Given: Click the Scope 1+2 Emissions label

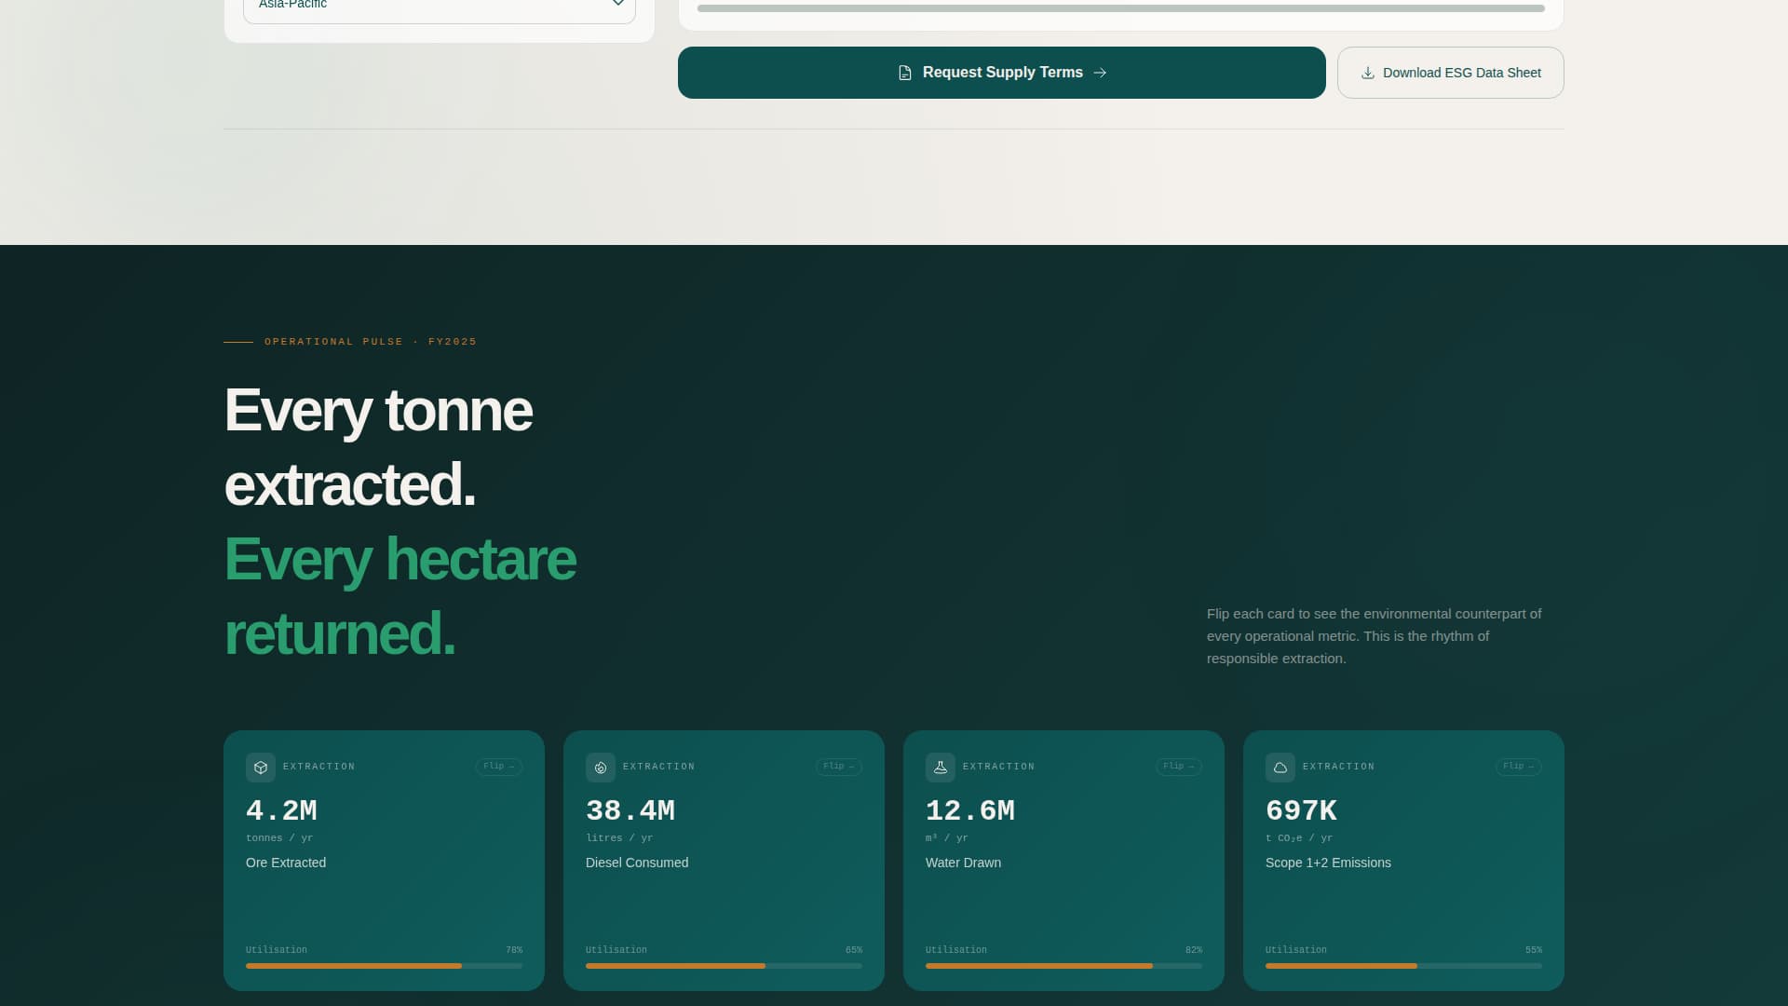Looking at the screenshot, I should [x=1328, y=863].
